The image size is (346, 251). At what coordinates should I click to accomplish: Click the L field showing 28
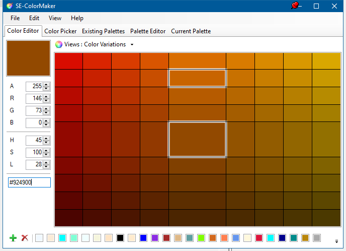tap(35, 165)
